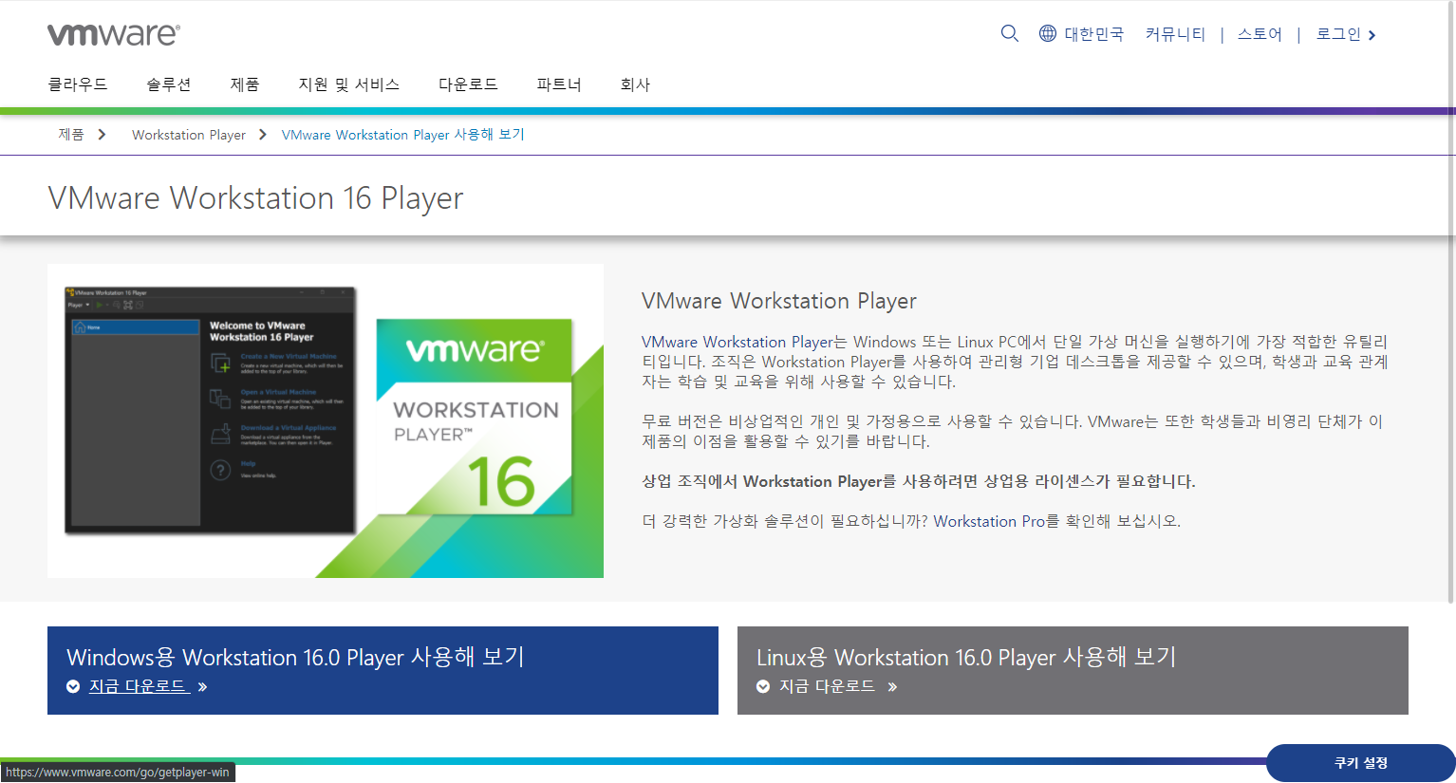Click the VMware logo in header
The width and height of the screenshot is (1456, 783).
pyautogui.click(x=114, y=34)
